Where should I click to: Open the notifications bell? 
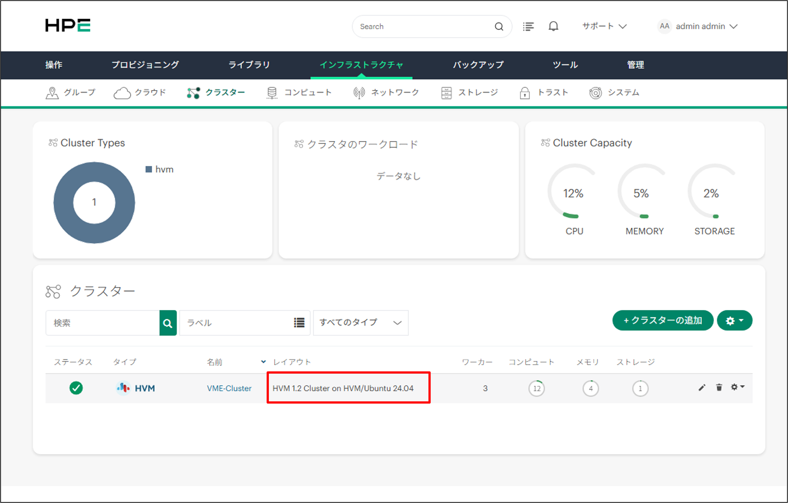(553, 26)
